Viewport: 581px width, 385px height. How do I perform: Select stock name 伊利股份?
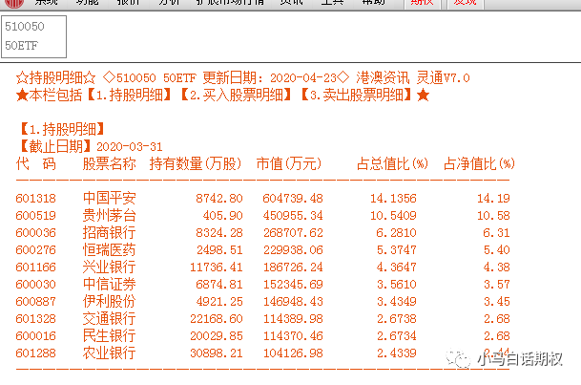coord(110,301)
